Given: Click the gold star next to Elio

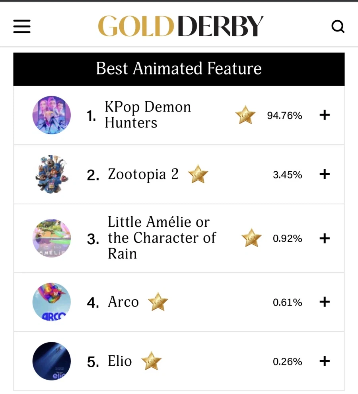Looking at the screenshot, I should pos(151,361).
